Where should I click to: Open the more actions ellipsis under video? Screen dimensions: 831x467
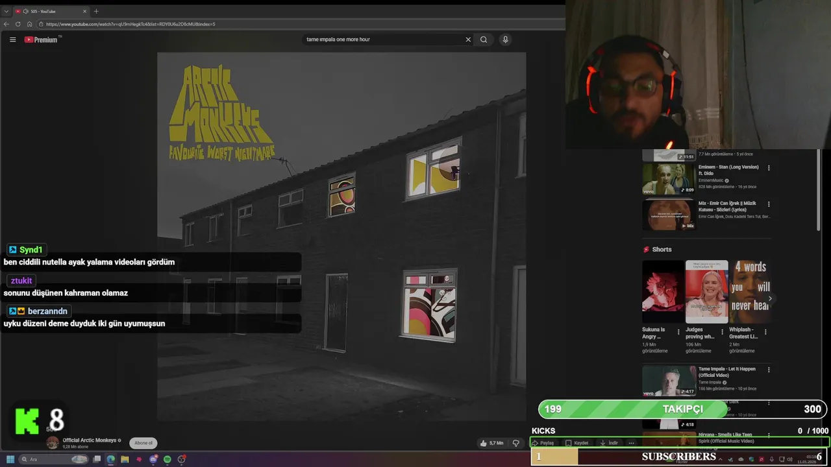631,443
